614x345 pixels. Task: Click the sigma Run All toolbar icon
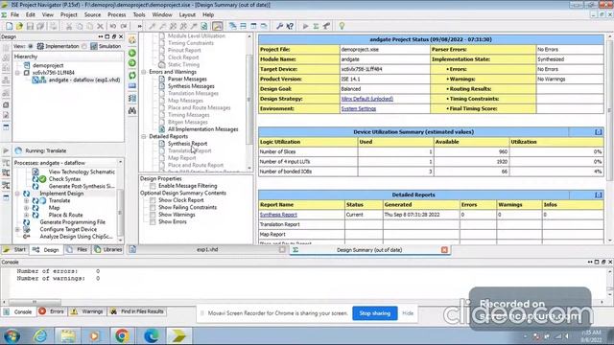316,26
